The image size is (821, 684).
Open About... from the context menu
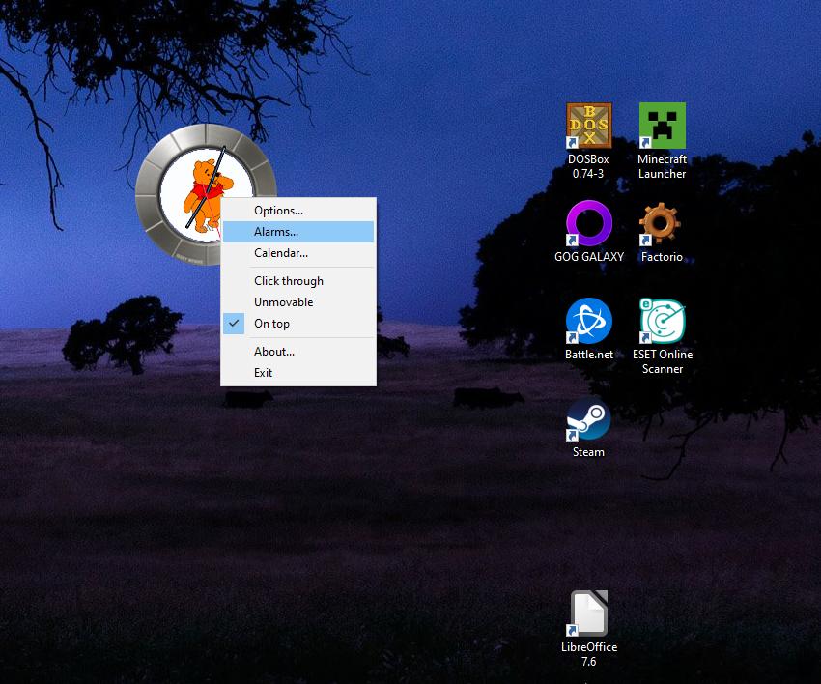click(298, 352)
